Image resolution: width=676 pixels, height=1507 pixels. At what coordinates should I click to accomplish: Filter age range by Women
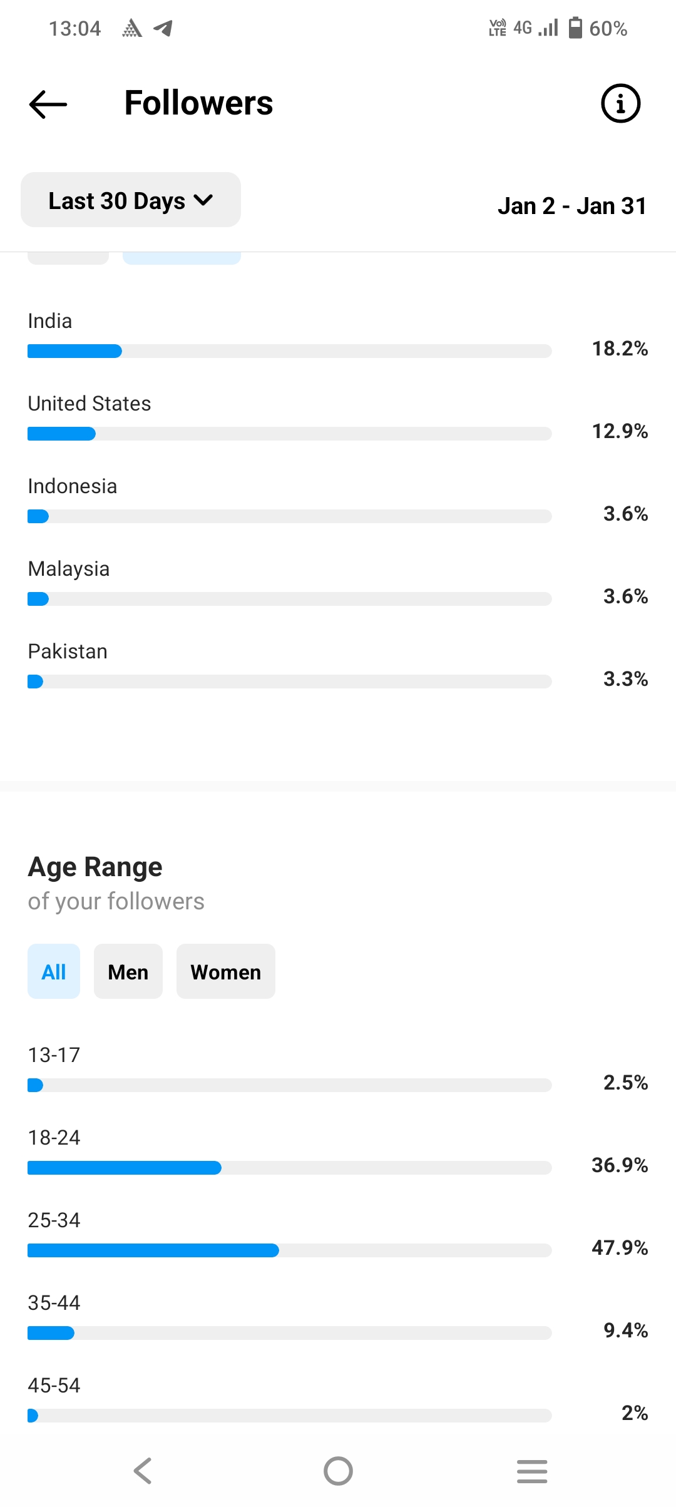point(226,971)
